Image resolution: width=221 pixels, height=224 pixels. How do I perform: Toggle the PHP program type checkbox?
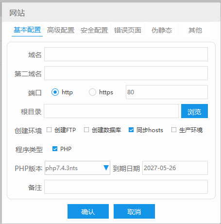point(55,149)
